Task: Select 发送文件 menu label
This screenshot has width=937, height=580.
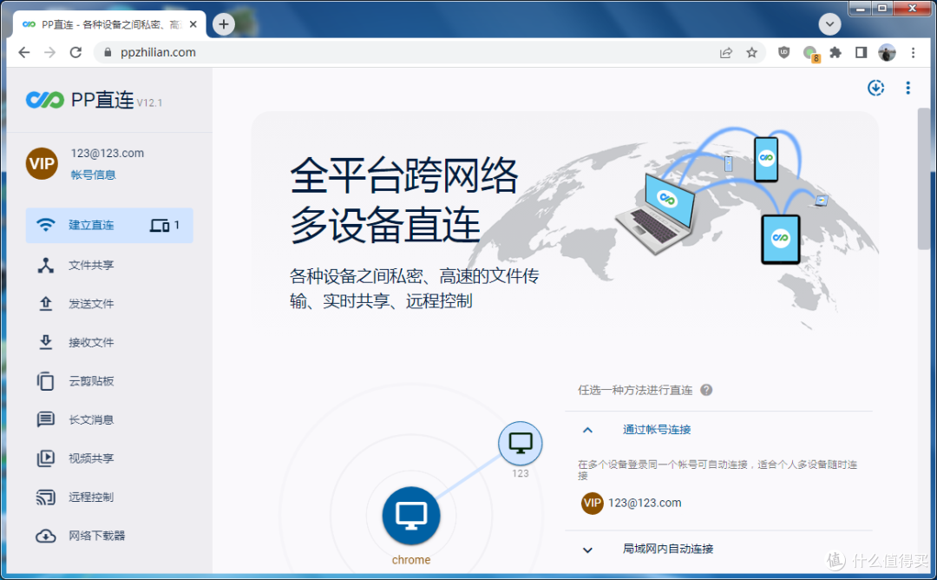Action: [x=91, y=304]
